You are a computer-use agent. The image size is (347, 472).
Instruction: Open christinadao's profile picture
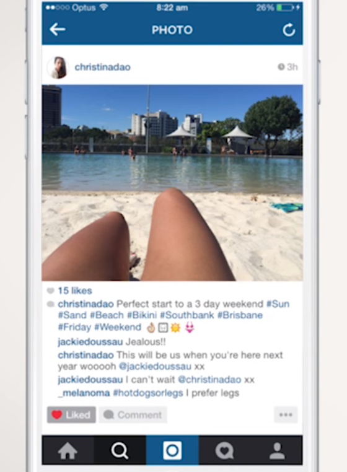(x=58, y=68)
